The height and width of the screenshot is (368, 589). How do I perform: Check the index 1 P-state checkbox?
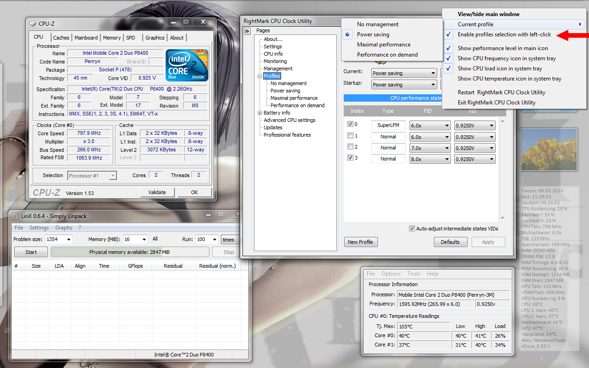[351, 136]
